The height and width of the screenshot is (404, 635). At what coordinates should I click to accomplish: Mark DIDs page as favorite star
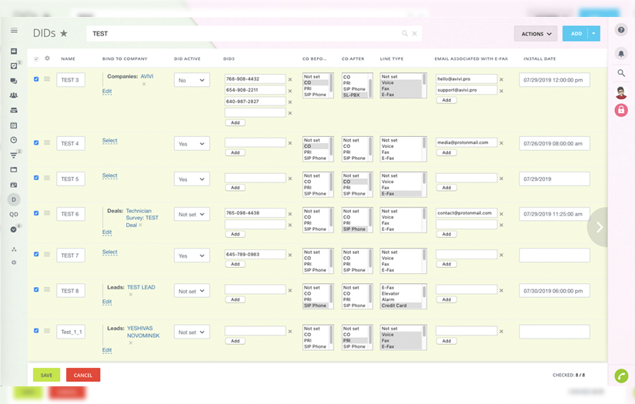(64, 33)
